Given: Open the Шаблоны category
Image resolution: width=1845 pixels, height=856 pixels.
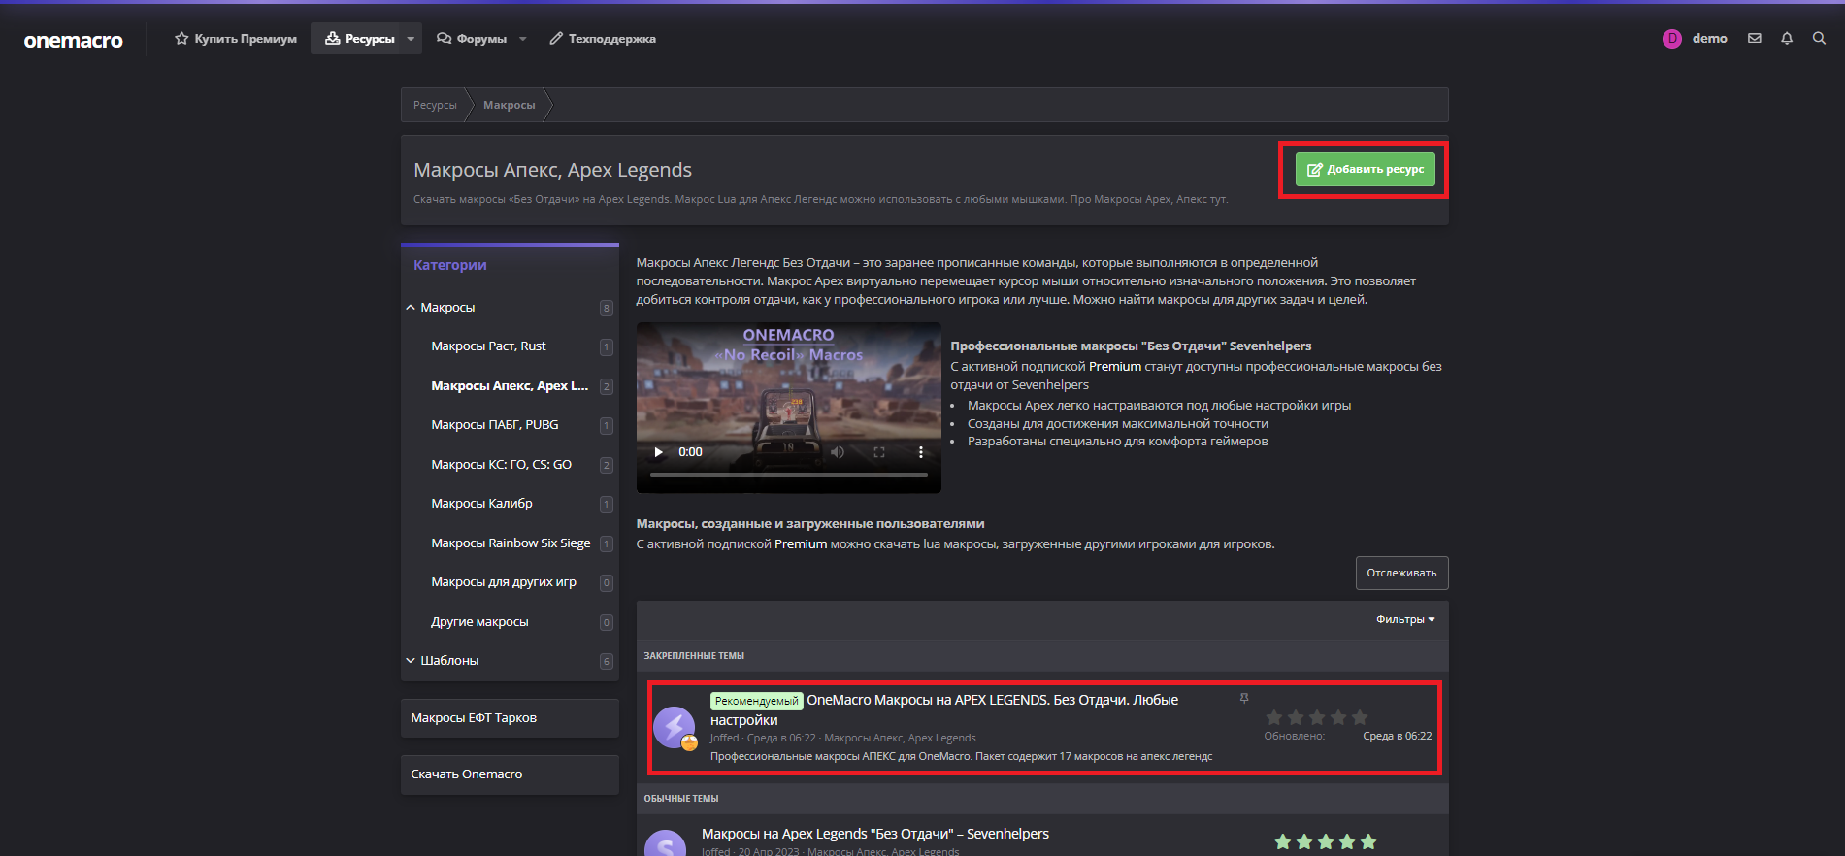Looking at the screenshot, I should click(449, 661).
